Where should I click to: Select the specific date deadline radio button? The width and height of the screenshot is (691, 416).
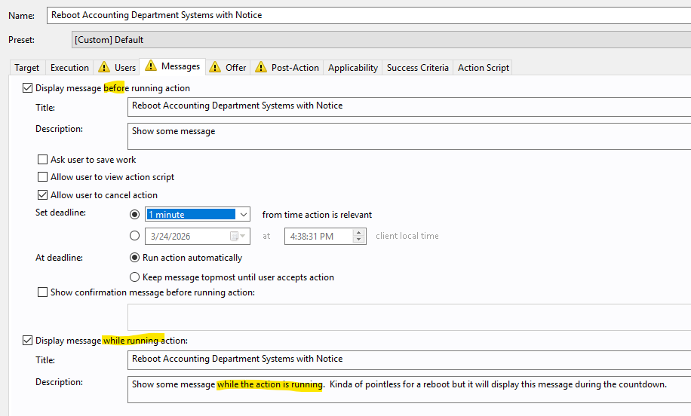pos(135,236)
